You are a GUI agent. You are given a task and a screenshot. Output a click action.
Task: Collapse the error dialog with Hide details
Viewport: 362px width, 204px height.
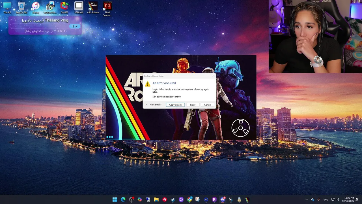[153, 105]
